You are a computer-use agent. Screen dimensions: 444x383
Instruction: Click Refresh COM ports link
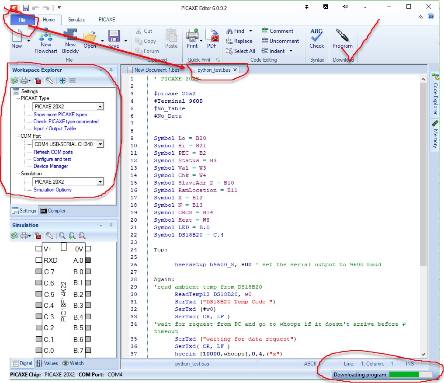pos(53,152)
